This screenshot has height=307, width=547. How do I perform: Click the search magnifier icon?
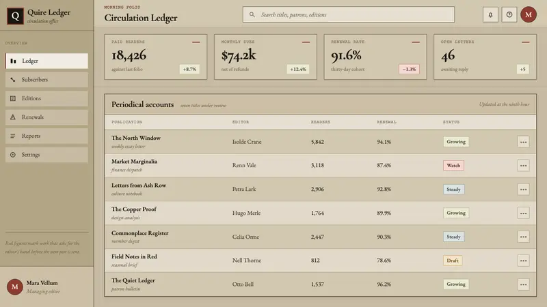point(252,14)
